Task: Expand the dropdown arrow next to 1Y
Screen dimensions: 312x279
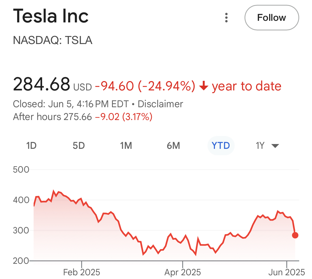Action: click(275, 146)
